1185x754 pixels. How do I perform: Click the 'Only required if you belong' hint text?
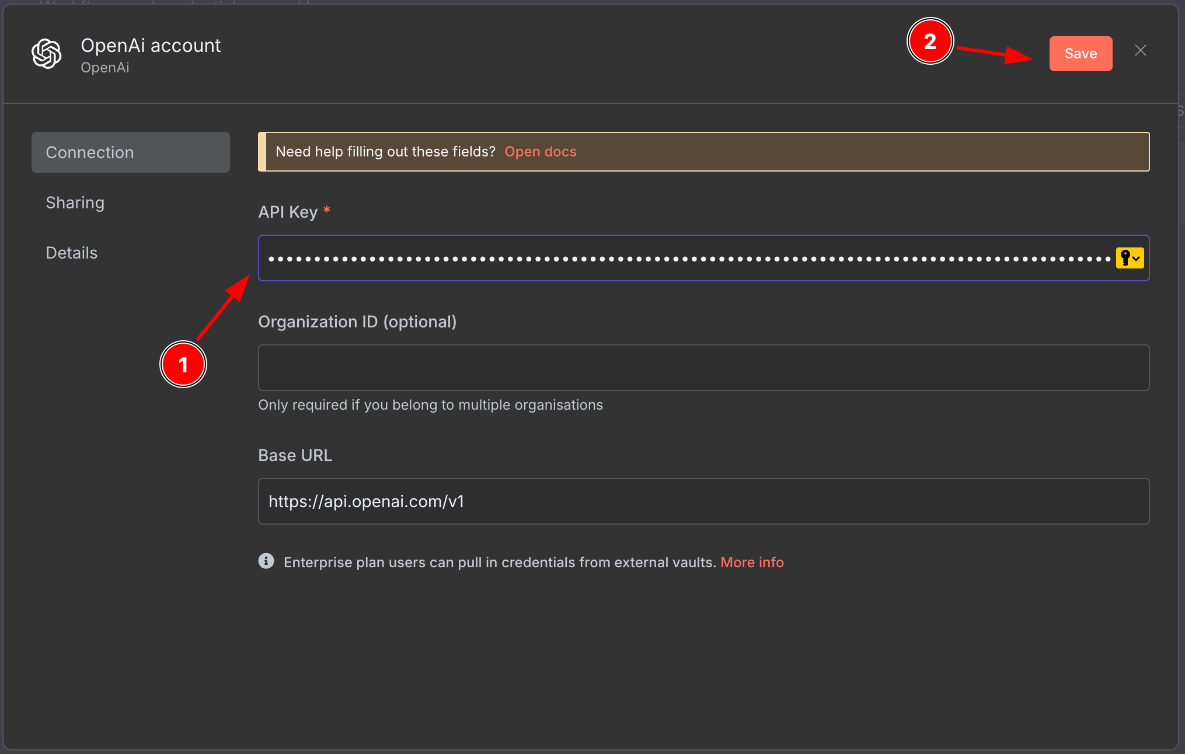(431, 405)
